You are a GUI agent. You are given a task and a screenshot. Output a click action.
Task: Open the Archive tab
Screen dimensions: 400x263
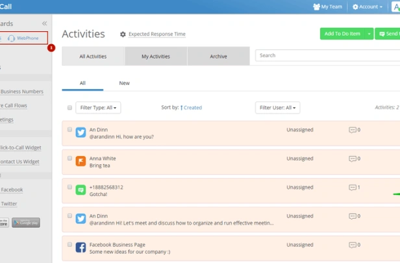(218, 56)
